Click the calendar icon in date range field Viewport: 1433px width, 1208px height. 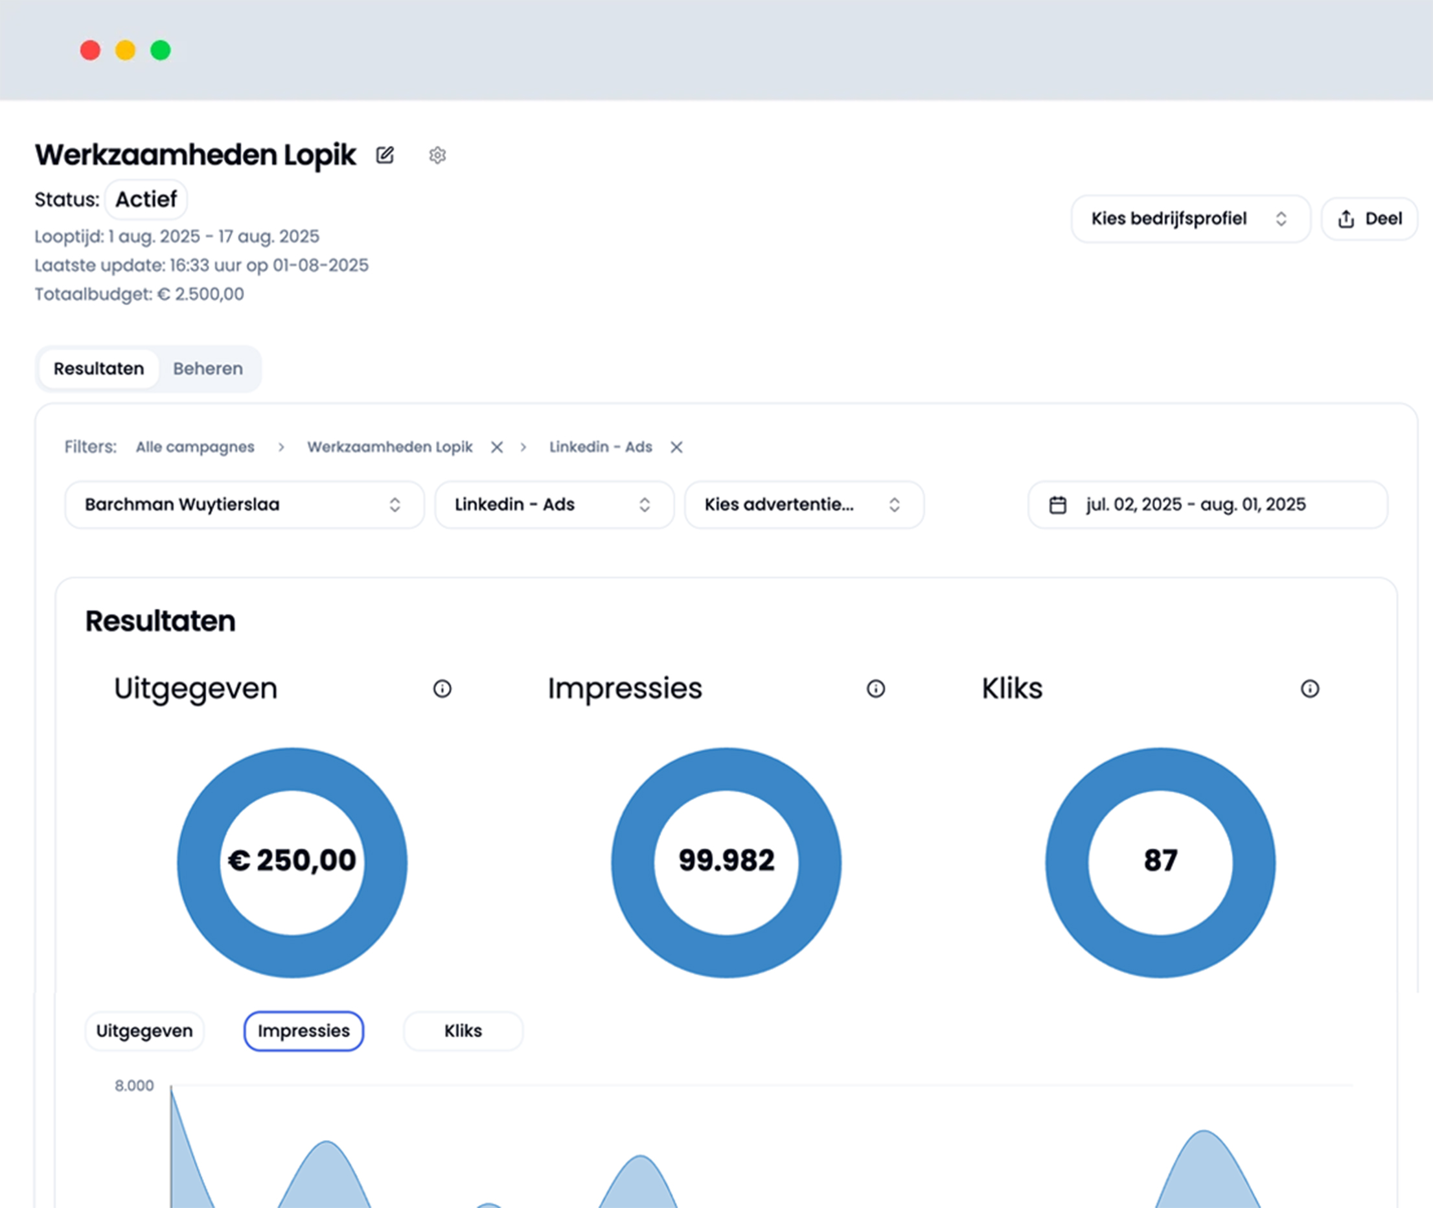tap(1058, 505)
